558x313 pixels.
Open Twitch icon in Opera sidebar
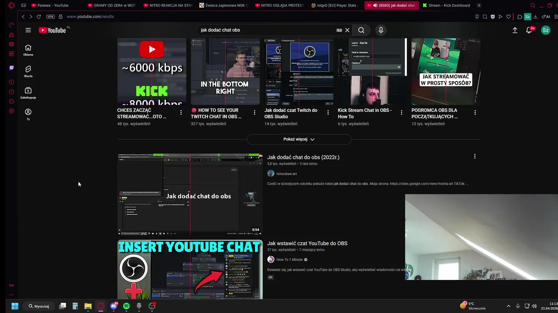(x=11, y=68)
